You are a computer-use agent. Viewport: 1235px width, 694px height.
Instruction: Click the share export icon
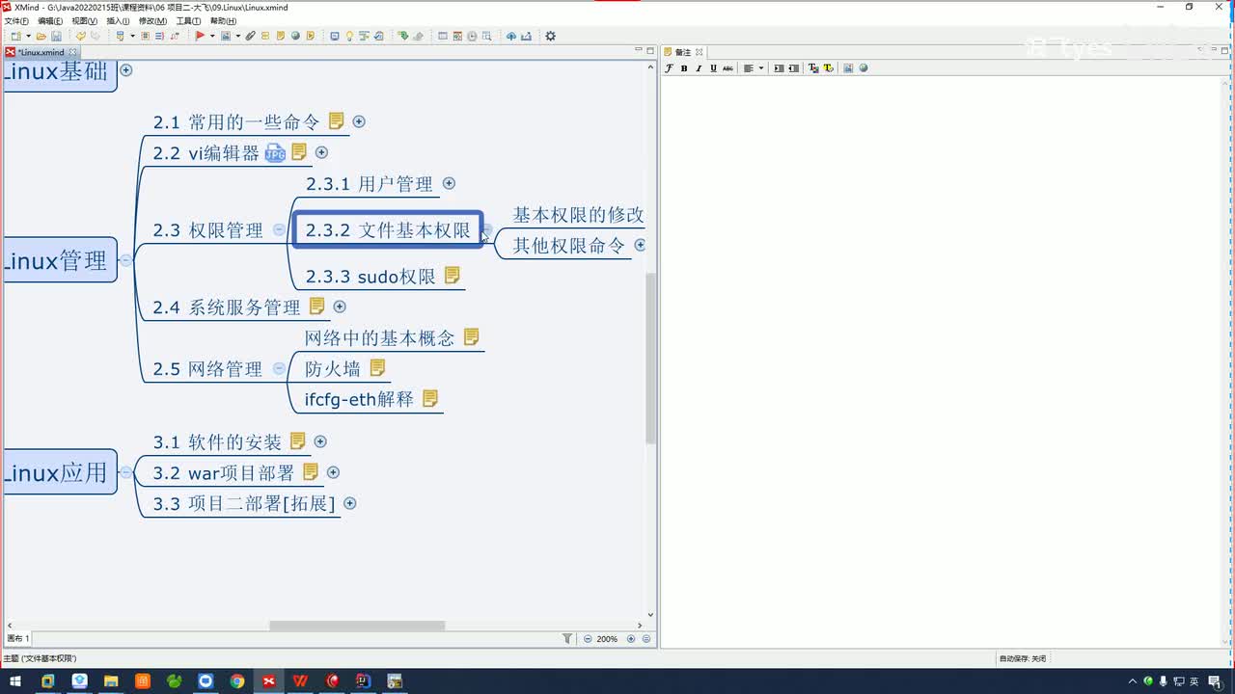[x=527, y=37]
